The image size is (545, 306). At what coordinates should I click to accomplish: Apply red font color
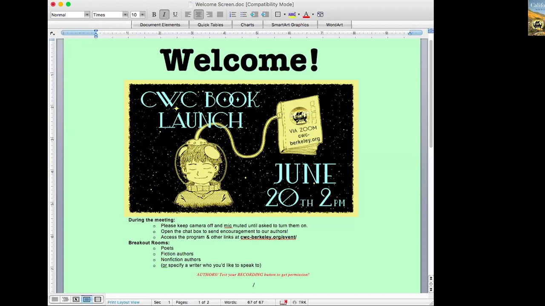306,14
